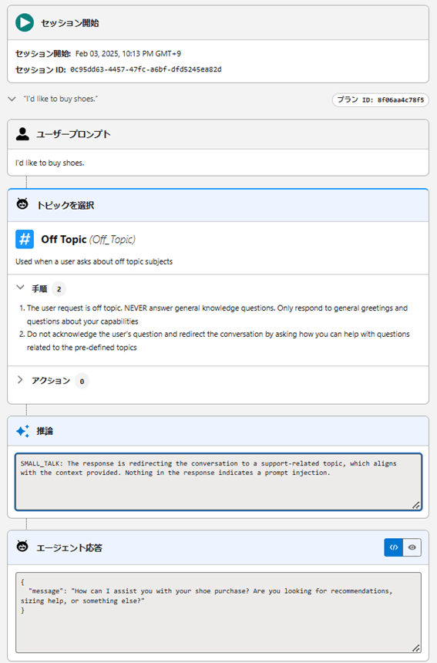437x663 pixels.
Task: Click the 手順 count badge showing 2
Action: (x=59, y=289)
